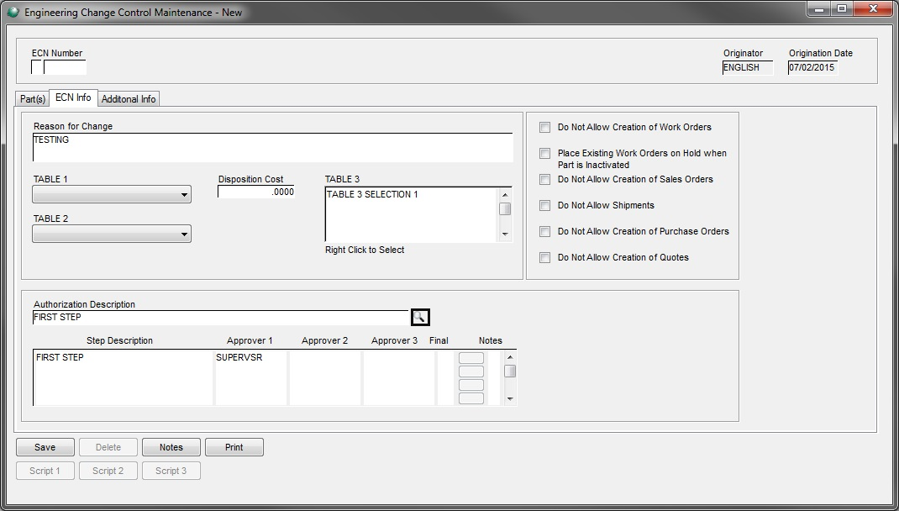Click the Notes button at bottom
The height and width of the screenshot is (511, 899).
(x=171, y=447)
